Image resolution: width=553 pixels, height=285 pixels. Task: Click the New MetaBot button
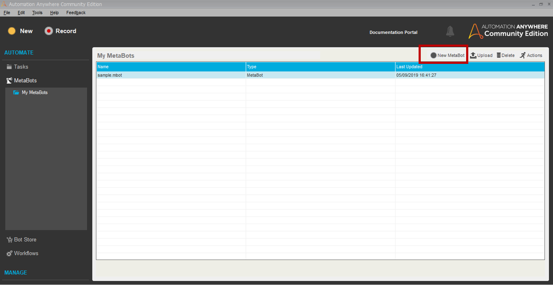pos(447,55)
